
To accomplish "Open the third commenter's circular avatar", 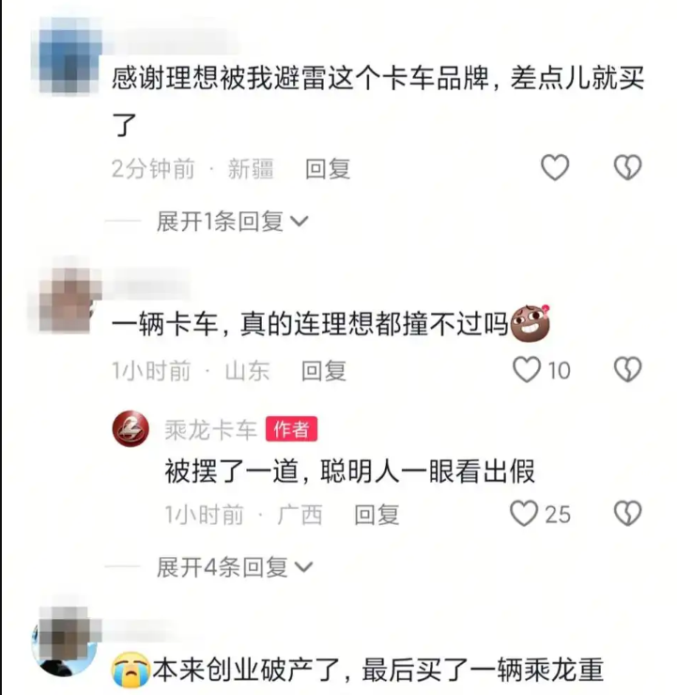I will coord(65,641).
